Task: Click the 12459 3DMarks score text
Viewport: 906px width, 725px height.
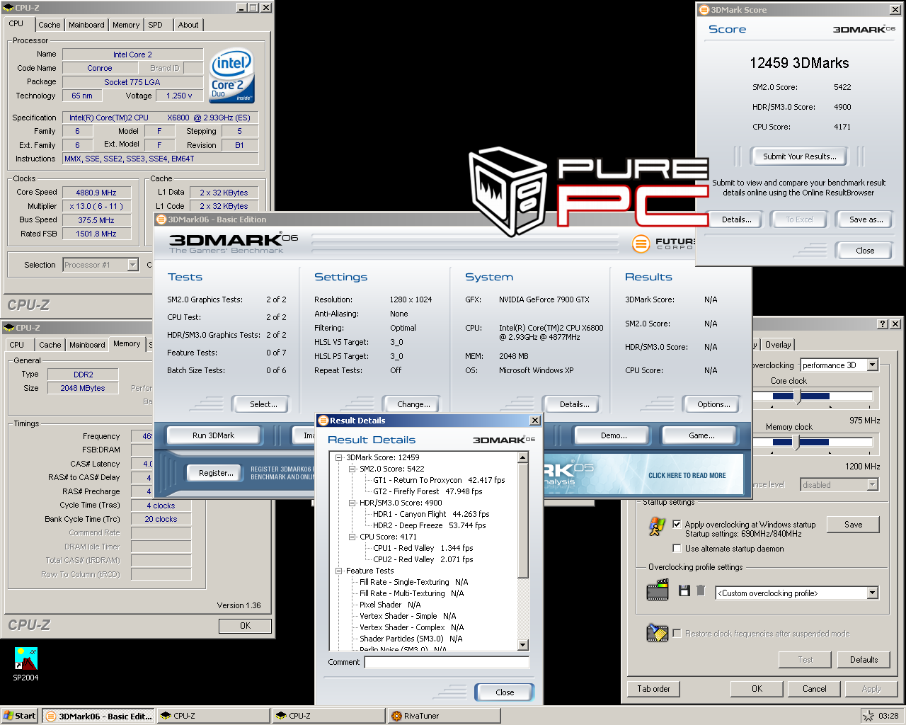Action: point(799,63)
